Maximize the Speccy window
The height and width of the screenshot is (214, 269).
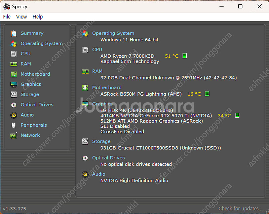click(x=240, y=6)
